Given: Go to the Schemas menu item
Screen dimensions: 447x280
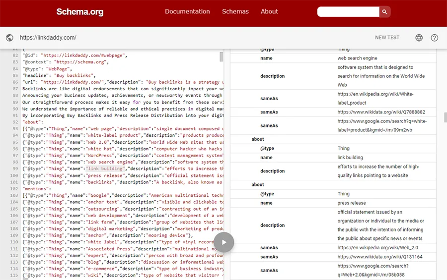Looking at the screenshot, I should point(235,11).
